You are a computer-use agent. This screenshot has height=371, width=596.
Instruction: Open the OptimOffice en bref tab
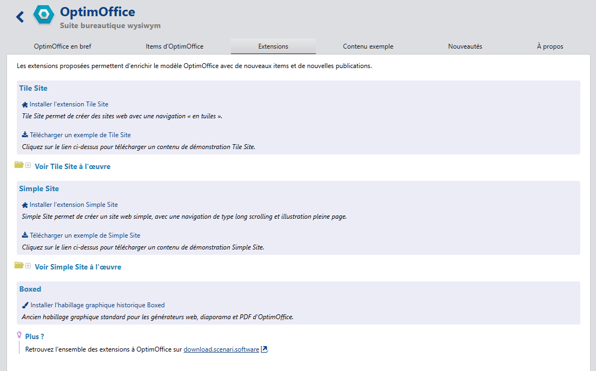(63, 46)
